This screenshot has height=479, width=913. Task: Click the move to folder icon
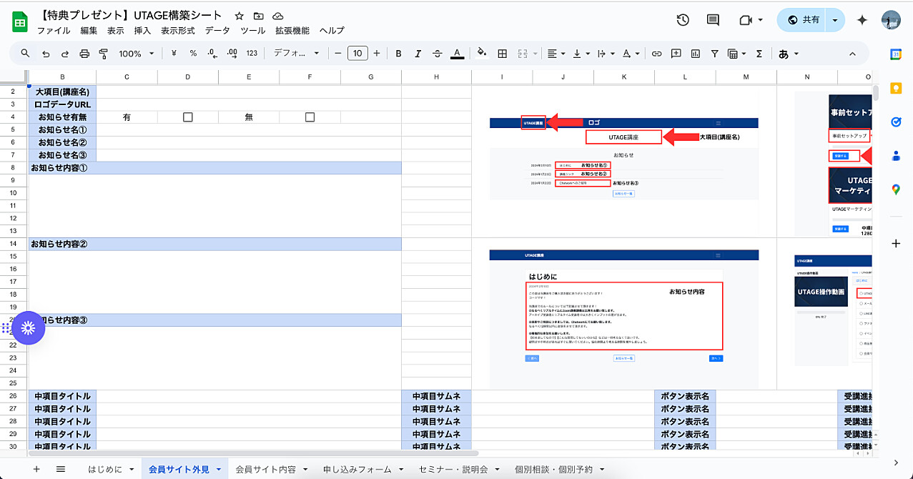(259, 16)
